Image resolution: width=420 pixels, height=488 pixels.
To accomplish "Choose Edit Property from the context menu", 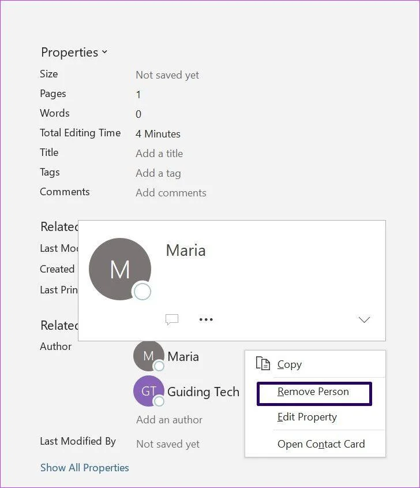I will 315,417.
